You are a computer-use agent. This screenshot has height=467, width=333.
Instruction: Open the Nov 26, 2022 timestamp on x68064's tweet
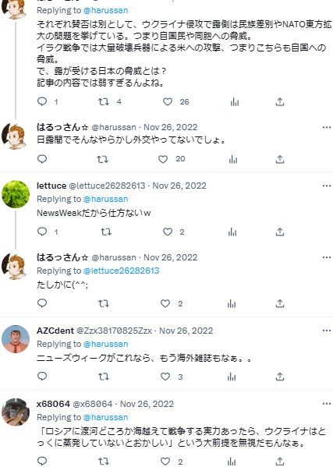pos(147,404)
